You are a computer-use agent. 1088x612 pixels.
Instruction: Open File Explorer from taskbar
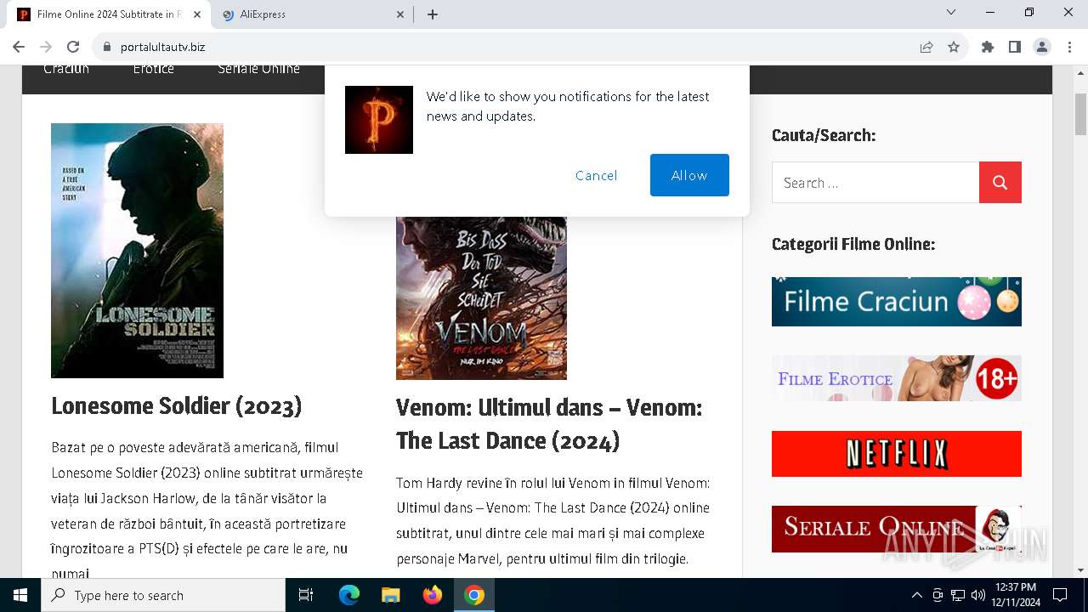pos(390,595)
